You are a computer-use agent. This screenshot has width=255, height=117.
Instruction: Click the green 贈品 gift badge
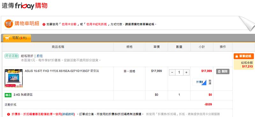coord(8,95)
